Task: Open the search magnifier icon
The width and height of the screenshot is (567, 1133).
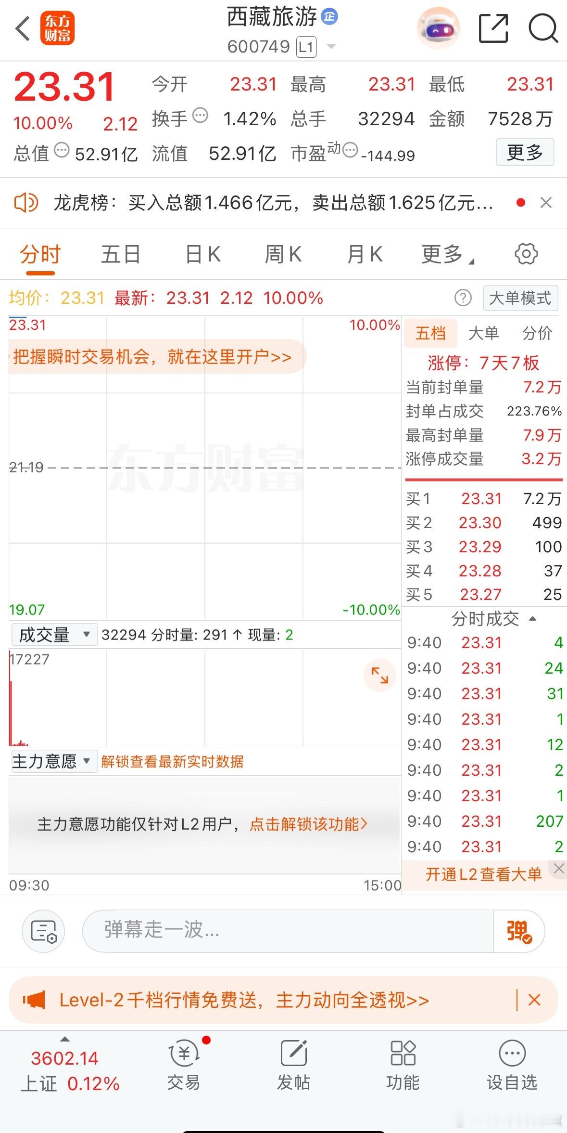Action: click(543, 29)
